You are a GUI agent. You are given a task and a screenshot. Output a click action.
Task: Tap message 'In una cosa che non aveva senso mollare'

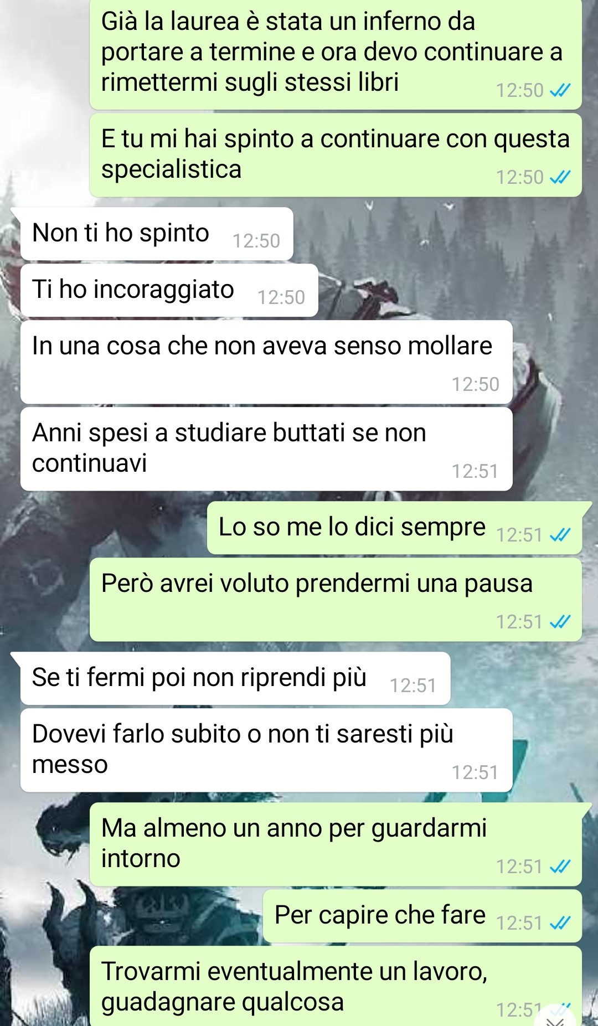pos(266,362)
